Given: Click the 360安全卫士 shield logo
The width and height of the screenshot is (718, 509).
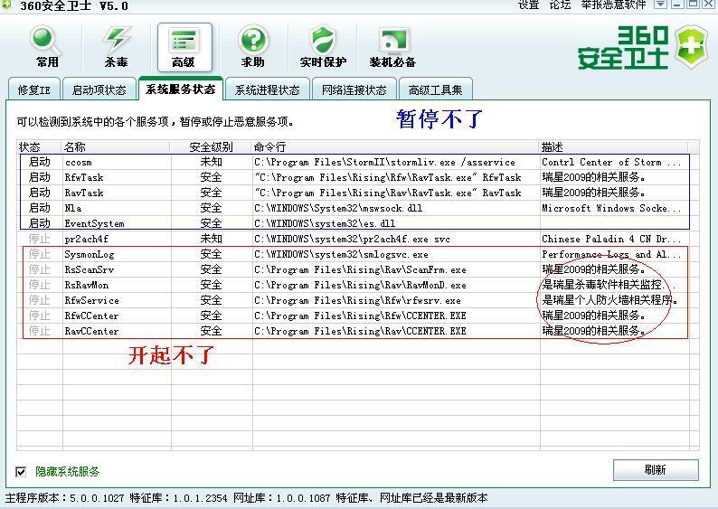Looking at the screenshot, I should coord(693,47).
